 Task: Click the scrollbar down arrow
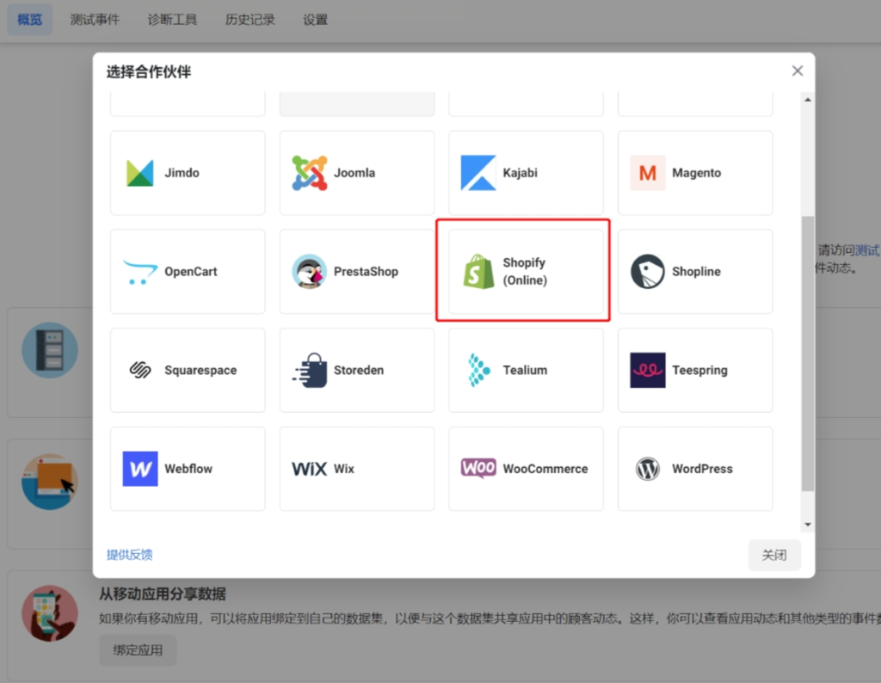pyautogui.click(x=807, y=525)
